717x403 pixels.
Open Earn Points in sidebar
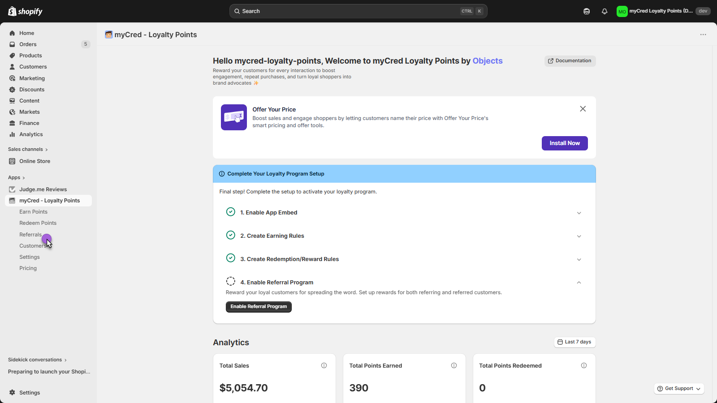click(33, 212)
